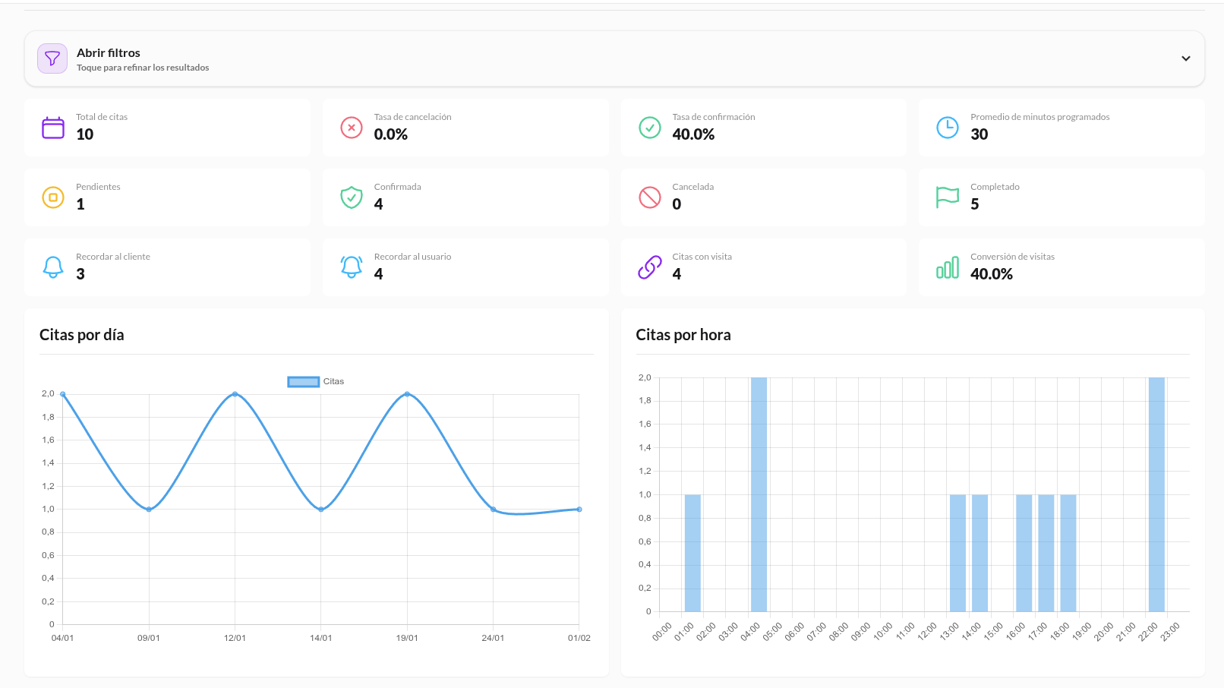
Task: Click the bell icon on Recordar al cliente
Action: [52, 267]
